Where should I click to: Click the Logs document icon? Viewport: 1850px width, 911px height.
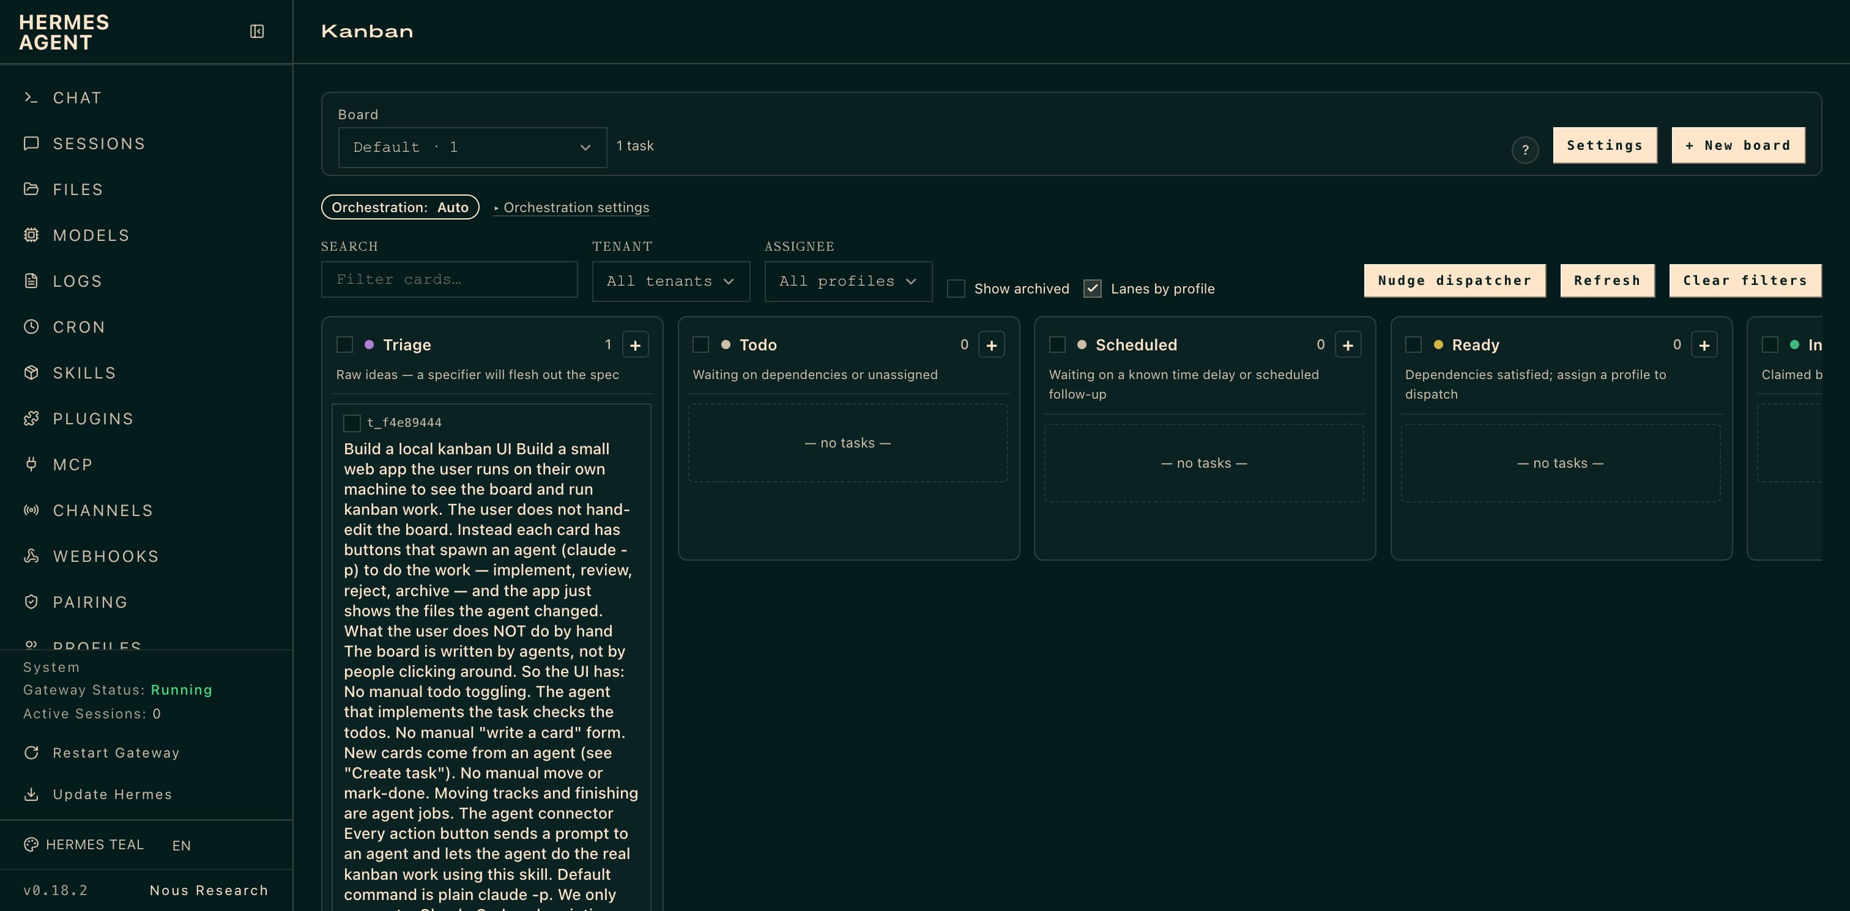point(31,281)
